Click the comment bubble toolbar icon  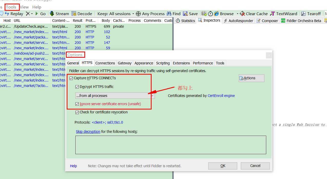pos(1,14)
